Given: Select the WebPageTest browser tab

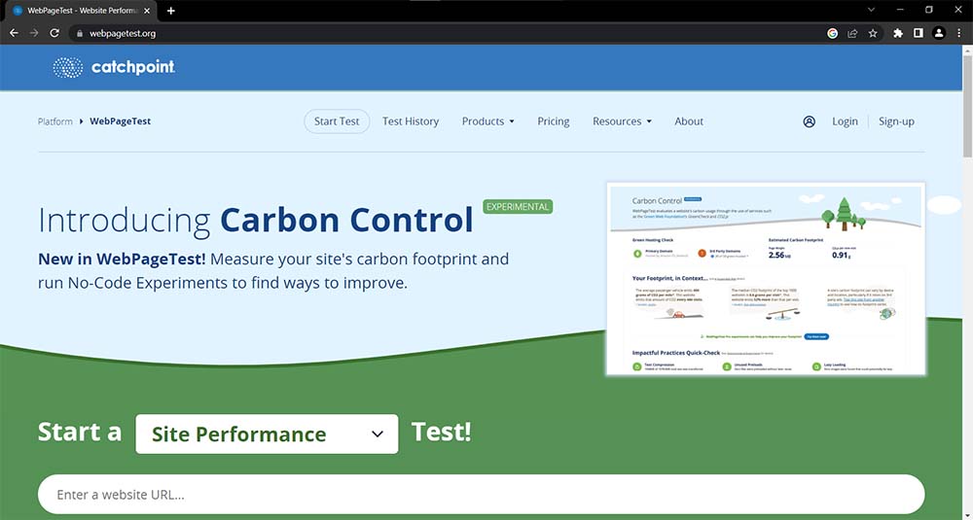Looking at the screenshot, I should (81, 11).
